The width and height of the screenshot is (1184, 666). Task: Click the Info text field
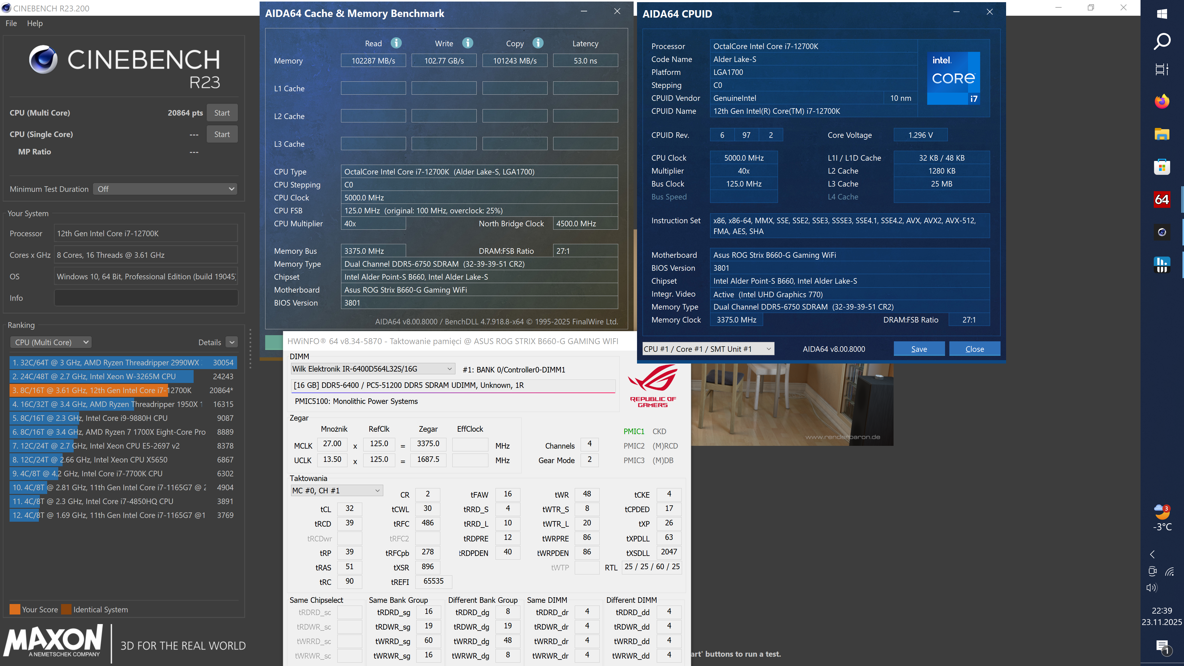pyautogui.click(x=146, y=298)
